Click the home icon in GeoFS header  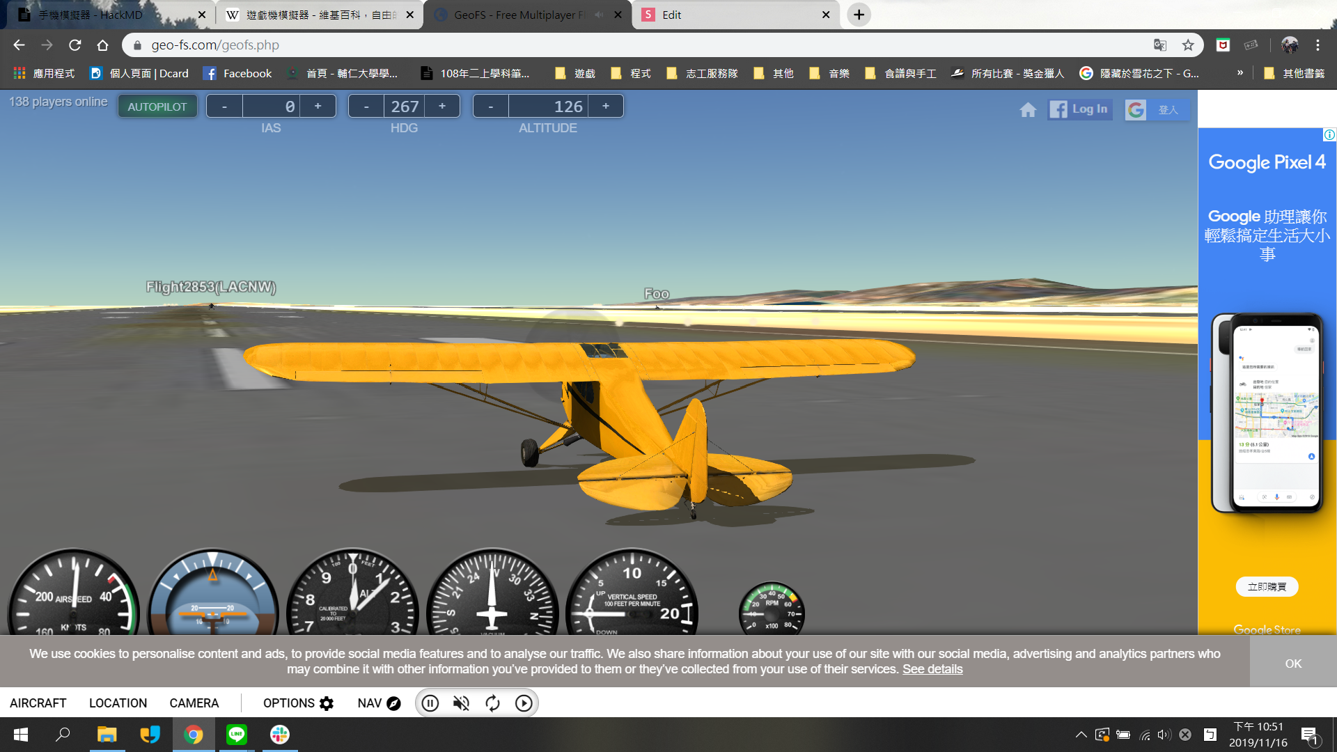[x=1028, y=110]
